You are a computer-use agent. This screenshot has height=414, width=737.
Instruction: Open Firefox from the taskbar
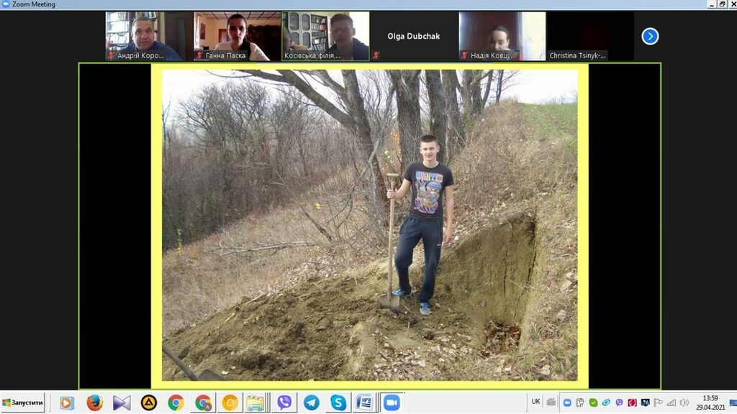94,402
